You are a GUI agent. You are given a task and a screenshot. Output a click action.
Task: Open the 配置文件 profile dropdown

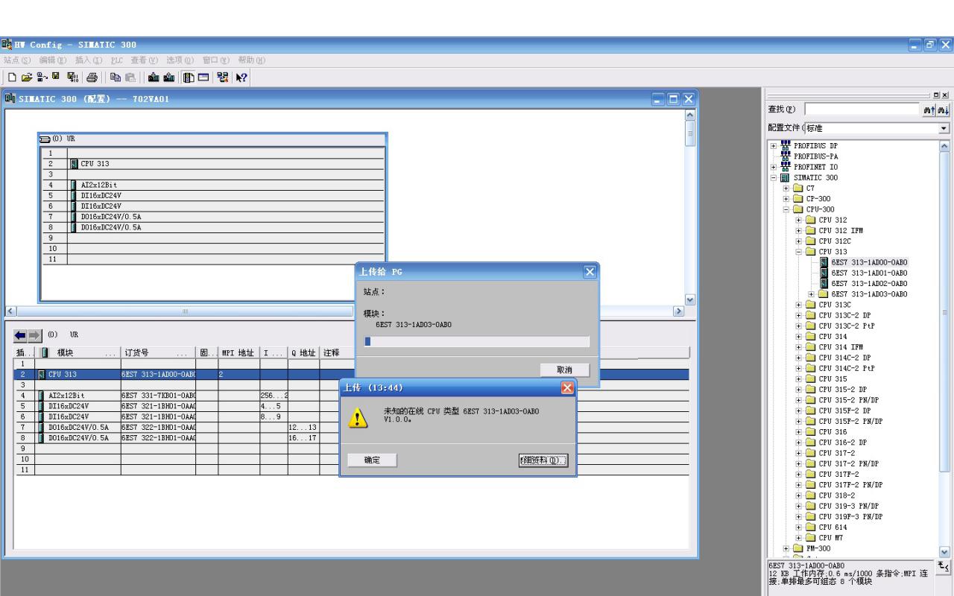944,128
